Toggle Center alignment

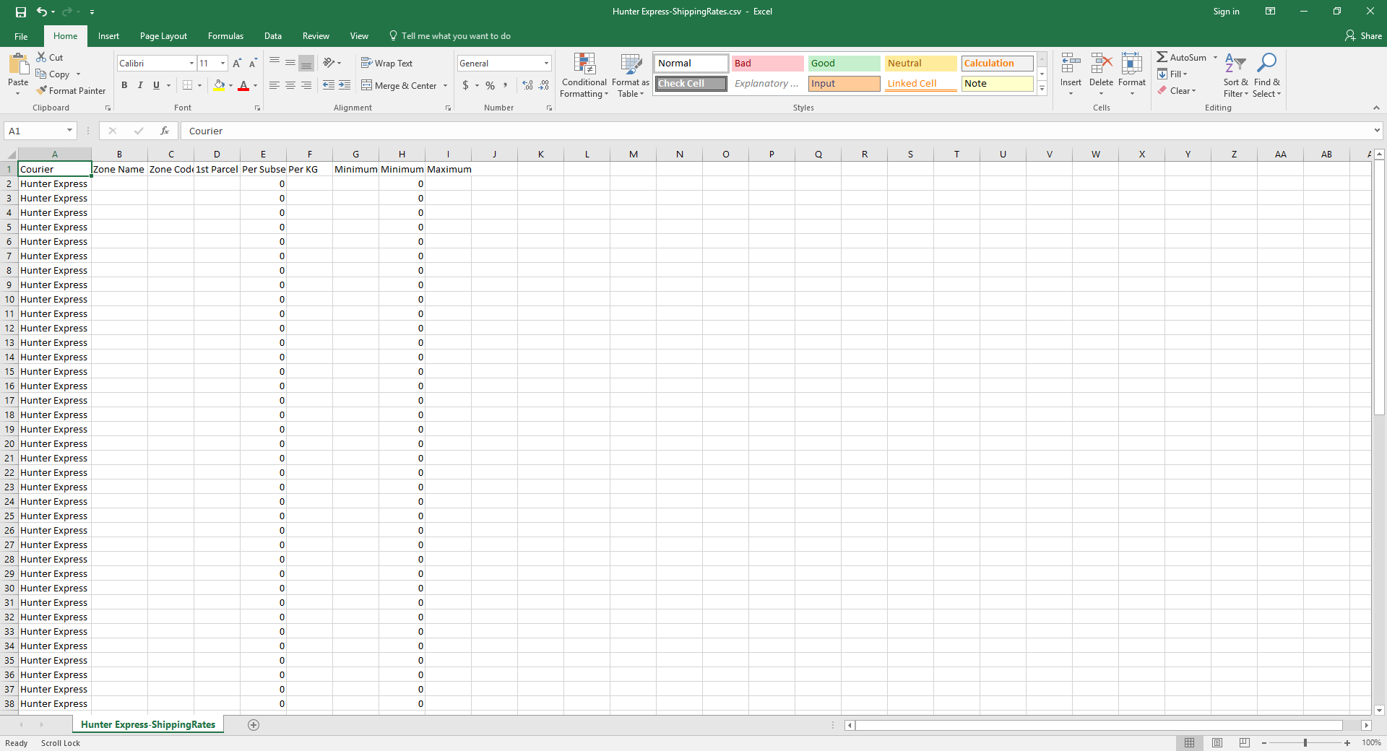(x=290, y=85)
